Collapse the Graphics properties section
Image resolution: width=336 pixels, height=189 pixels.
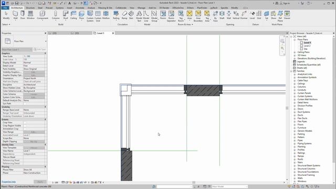[45, 53]
